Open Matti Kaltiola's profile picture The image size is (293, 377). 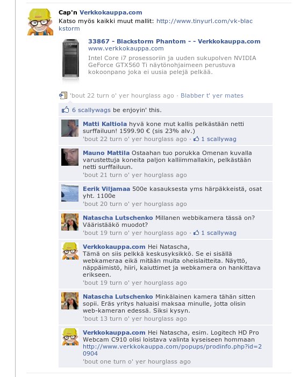click(70, 128)
